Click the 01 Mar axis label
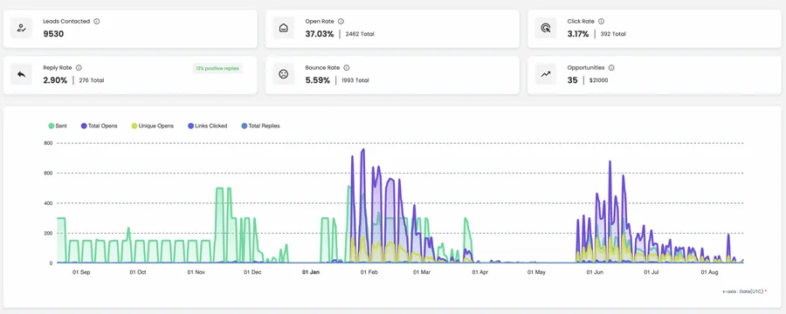The height and width of the screenshot is (314, 786). 422,272
